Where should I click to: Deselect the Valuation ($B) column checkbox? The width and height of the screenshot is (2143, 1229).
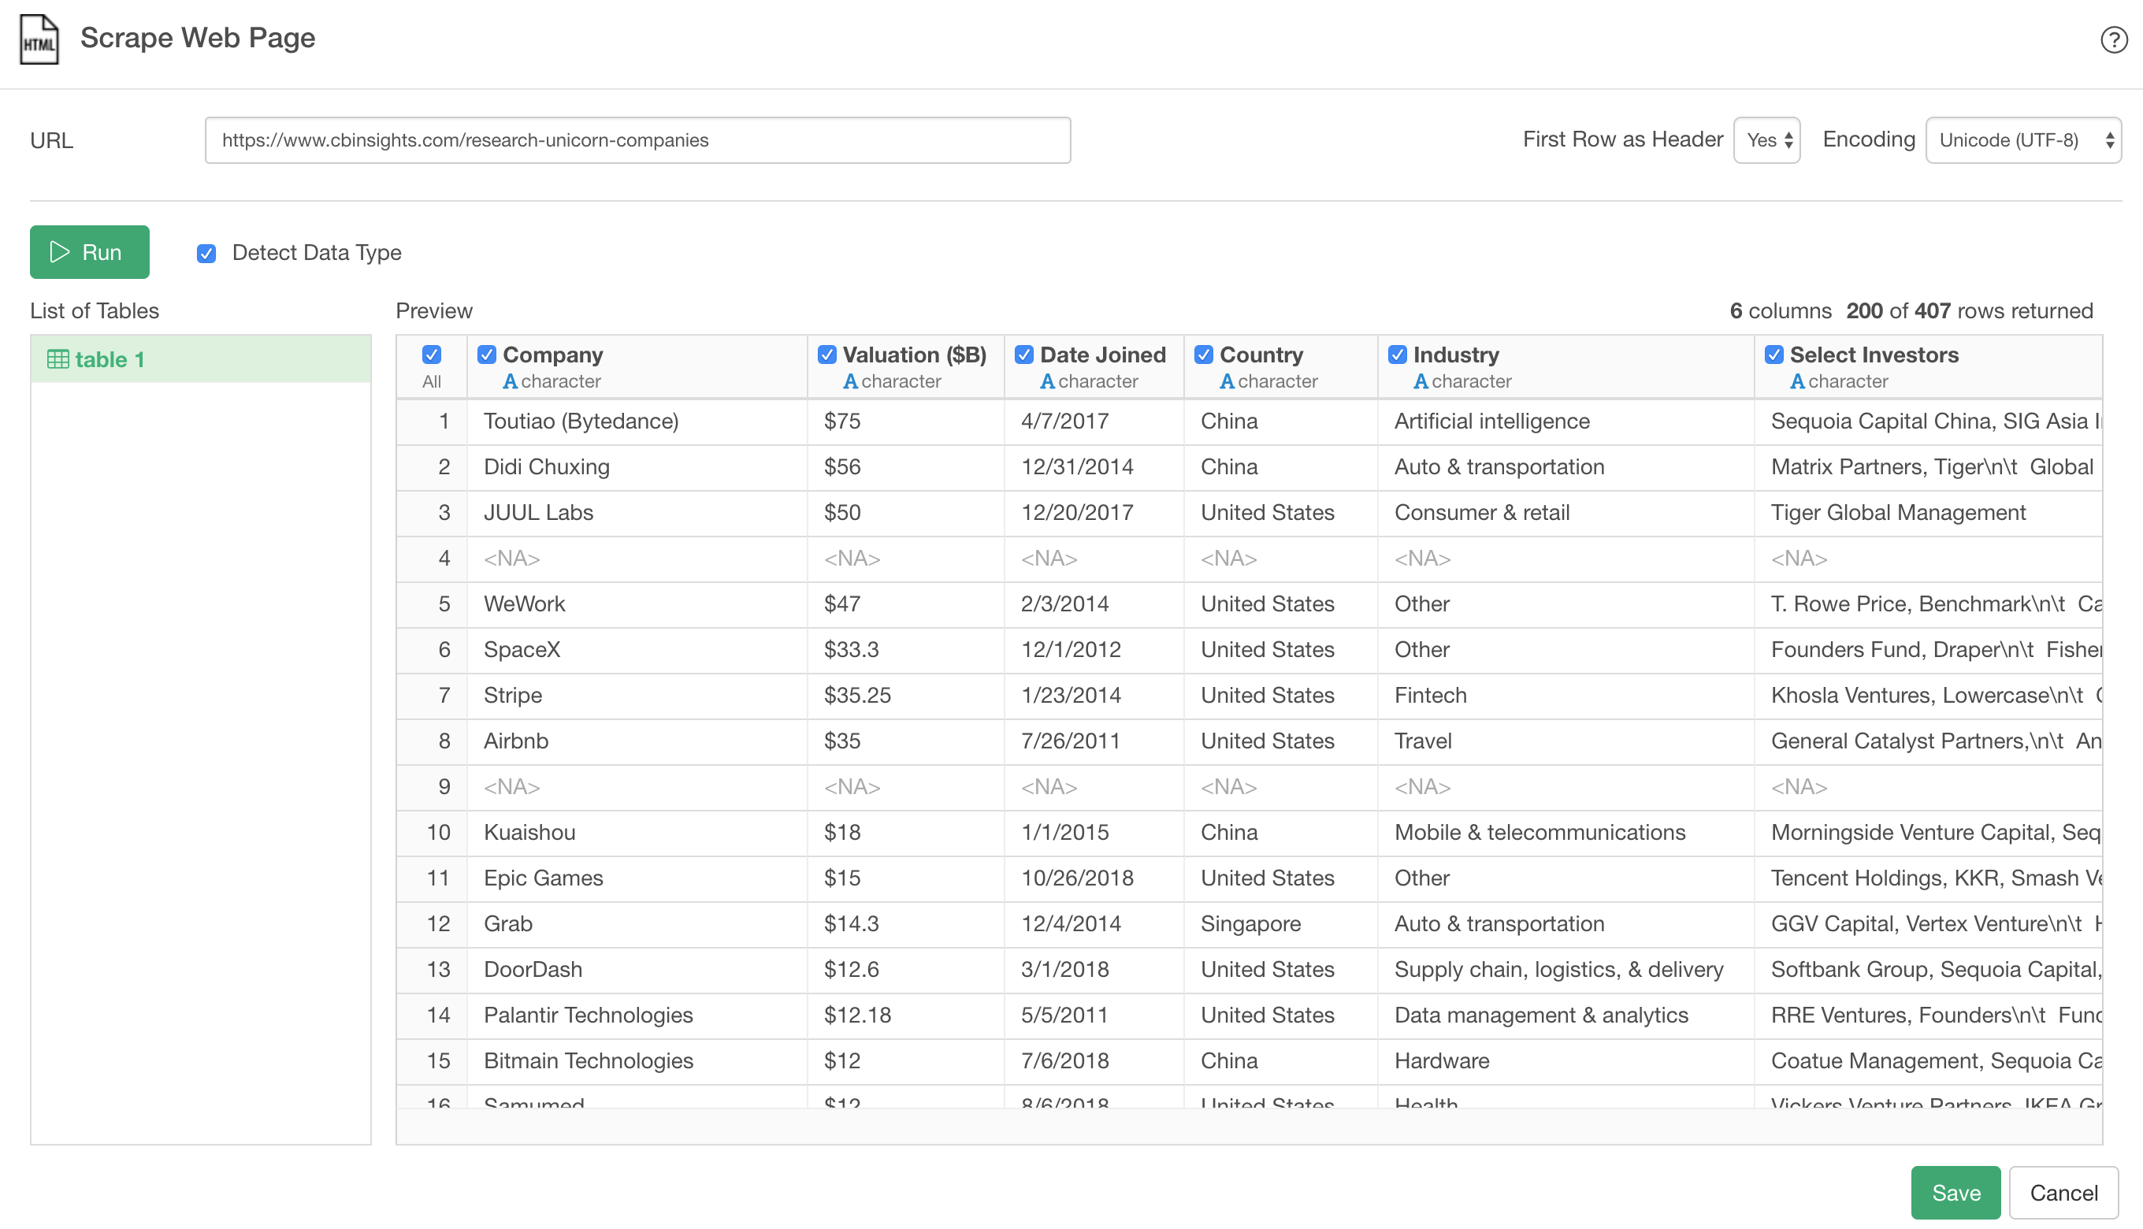click(826, 355)
